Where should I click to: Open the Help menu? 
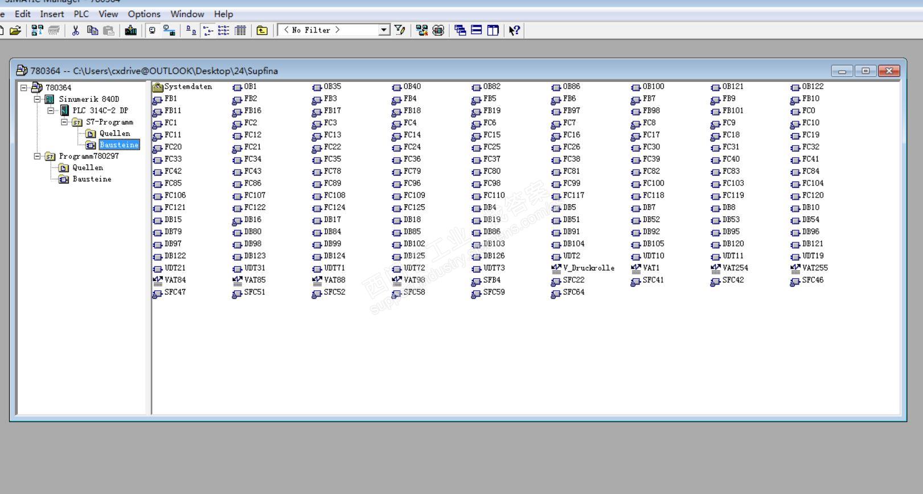point(223,14)
